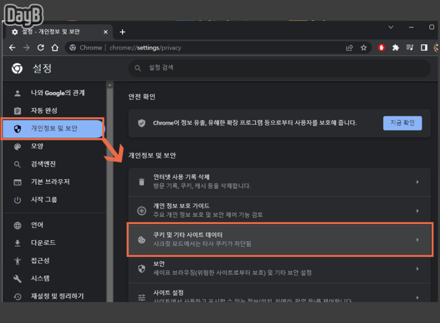The height and width of the screenshot is (323, 440).
Task: Open the Extensions puzzle-piece icon
Action: point(396,48)
